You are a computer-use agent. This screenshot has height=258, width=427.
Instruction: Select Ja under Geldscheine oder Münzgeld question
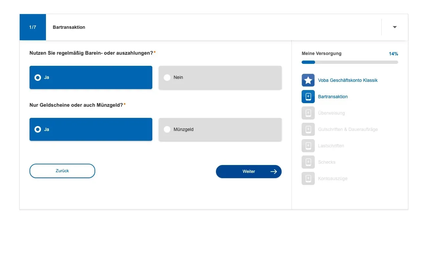tap(91, 129)
